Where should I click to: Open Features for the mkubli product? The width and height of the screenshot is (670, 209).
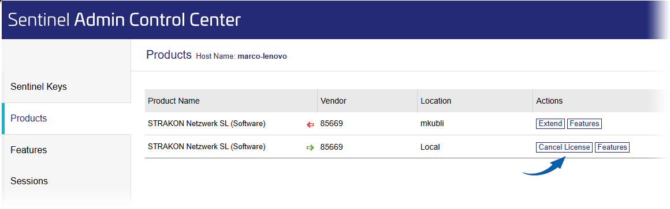pos(584,124)
